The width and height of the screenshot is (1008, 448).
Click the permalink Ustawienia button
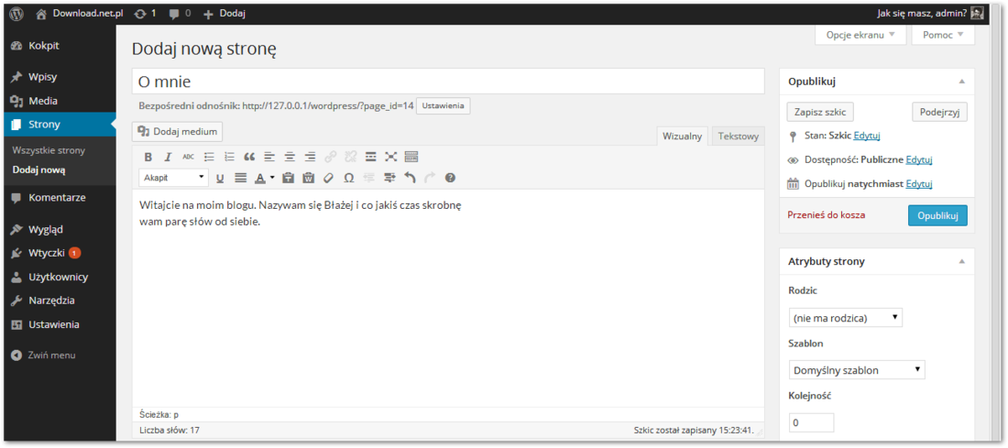point(443,106)
